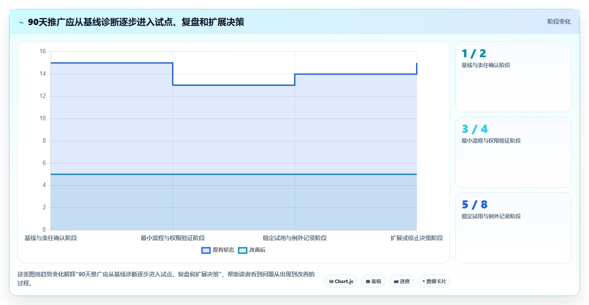The image size is (589, 305).
Task: Click x-axis label 稳定试用与例外记录阶段
Action: coord(294,238)
